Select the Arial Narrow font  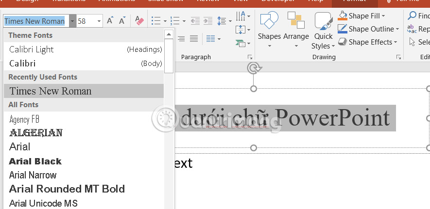coord(84,175)
